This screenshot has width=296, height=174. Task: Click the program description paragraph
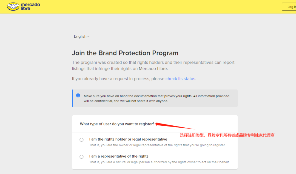click(x=153, y=65)
